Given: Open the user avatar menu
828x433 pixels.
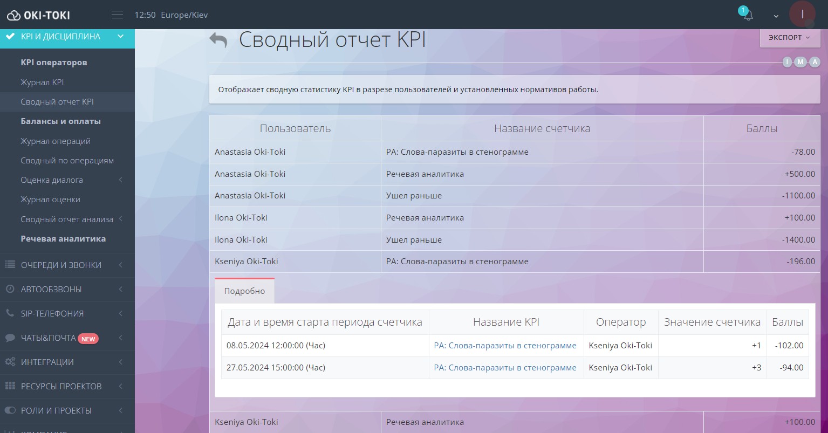Looking at the screenshot, I should 802,14.
